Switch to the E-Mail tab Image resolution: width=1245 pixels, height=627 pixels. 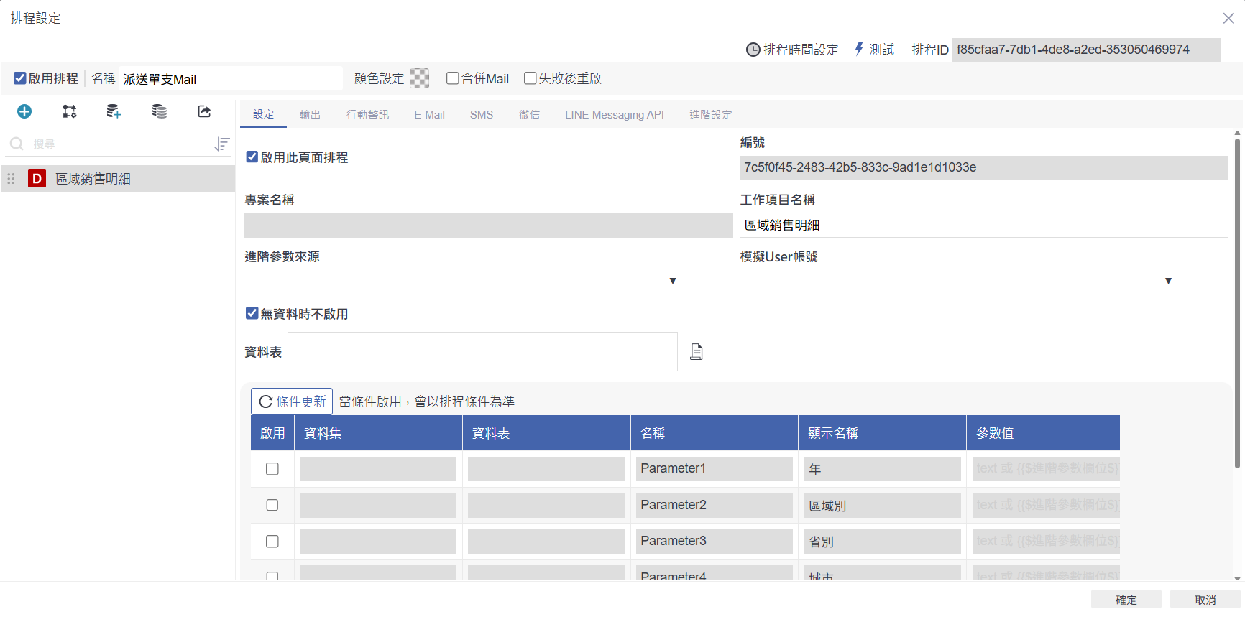(429, 115)
